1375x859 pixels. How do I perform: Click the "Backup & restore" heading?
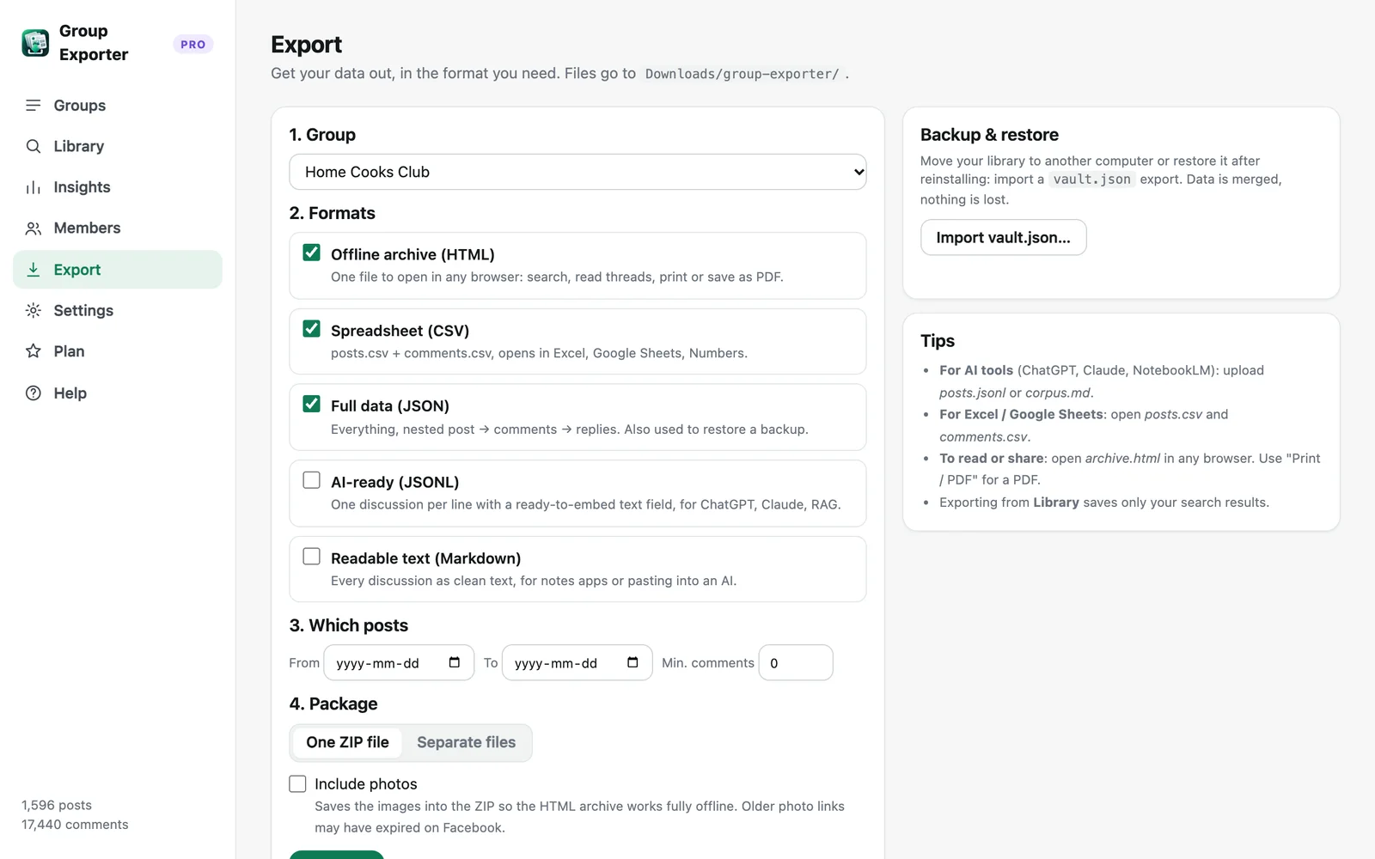989,135
